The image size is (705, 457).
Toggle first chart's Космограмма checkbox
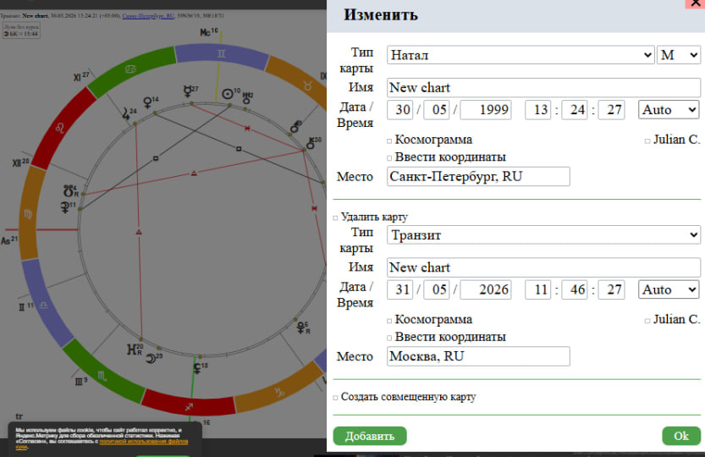pyautogui.click(x=389, y=140)
